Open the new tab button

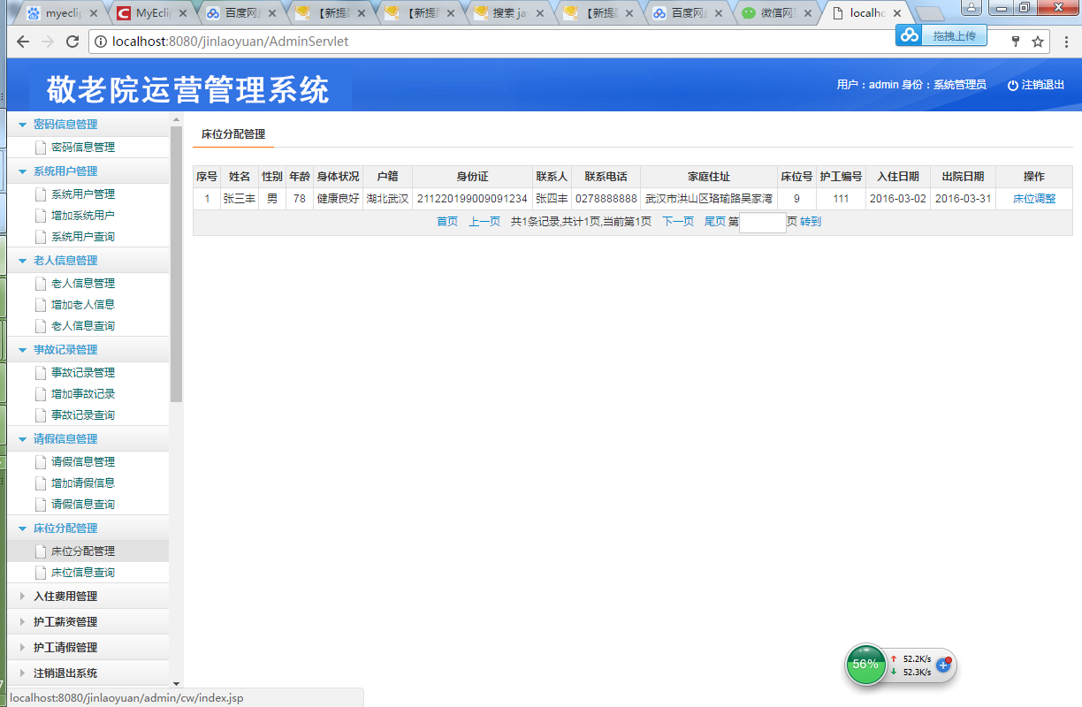pyautogui.click(x=931, y=14)
